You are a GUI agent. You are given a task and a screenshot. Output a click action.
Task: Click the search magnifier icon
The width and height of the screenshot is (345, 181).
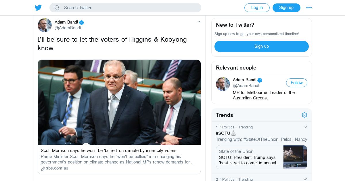coord(57,8)
